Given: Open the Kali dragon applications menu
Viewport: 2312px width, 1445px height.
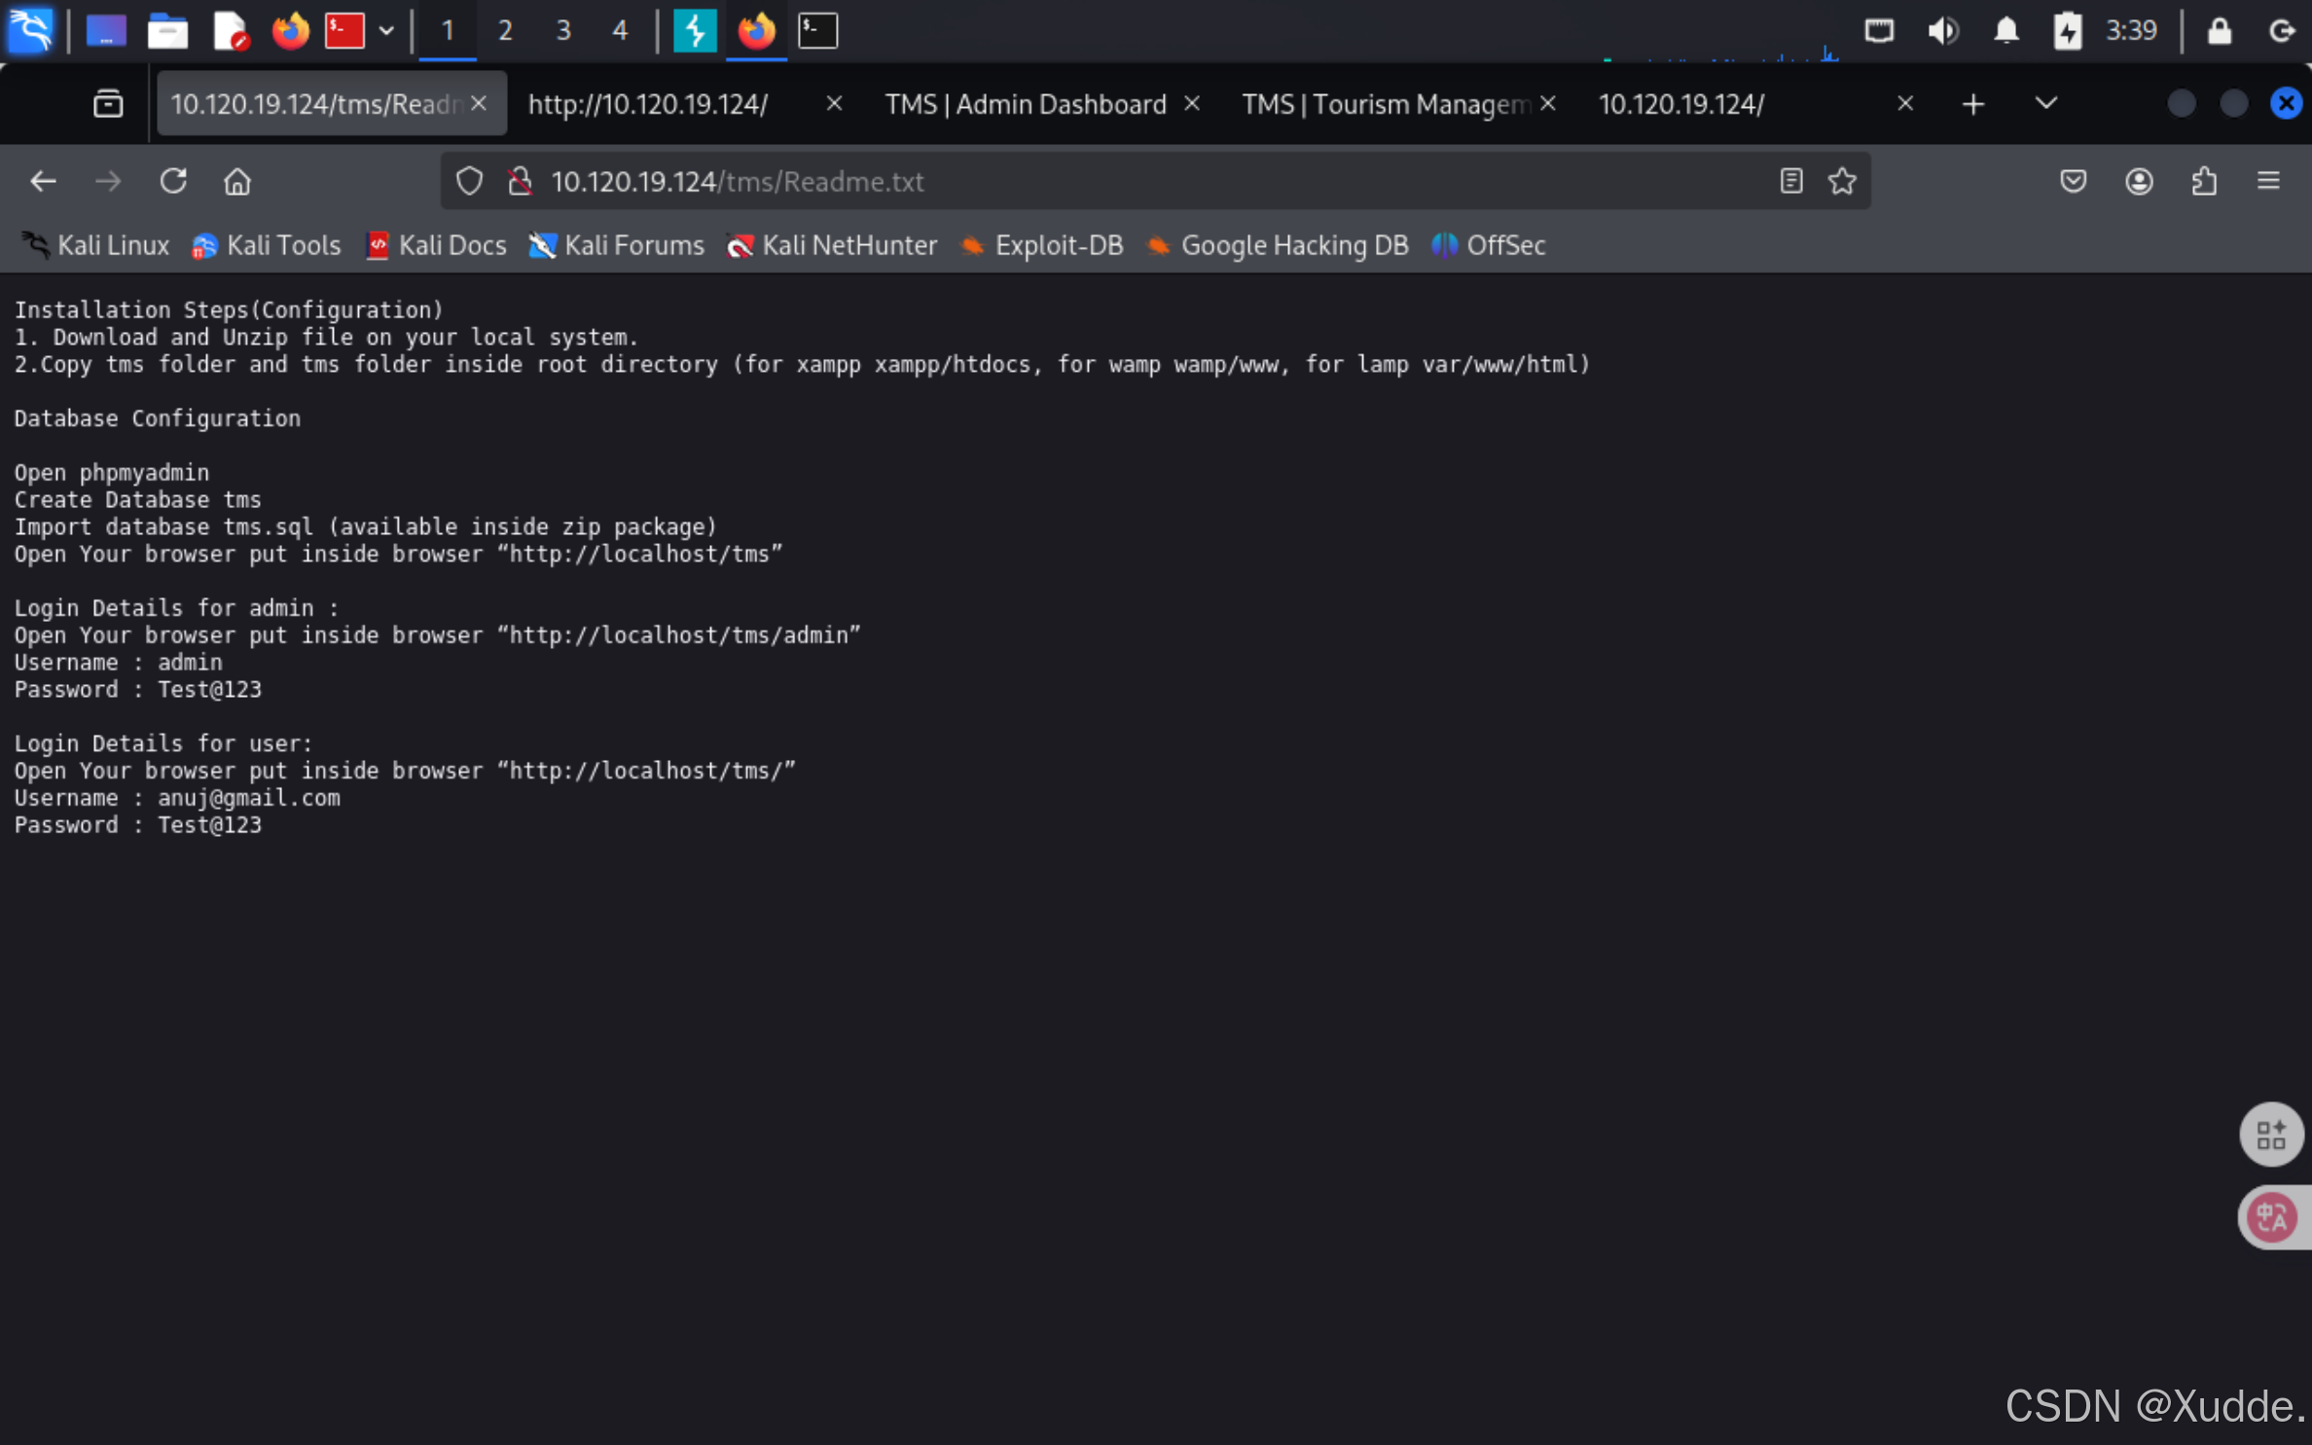Looking at the screenshot, I should [31, 31].
